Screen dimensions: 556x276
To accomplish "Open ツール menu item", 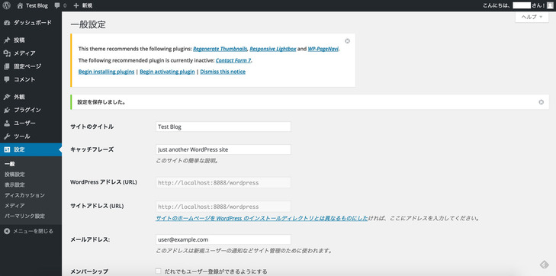I will tap(31, 136).
